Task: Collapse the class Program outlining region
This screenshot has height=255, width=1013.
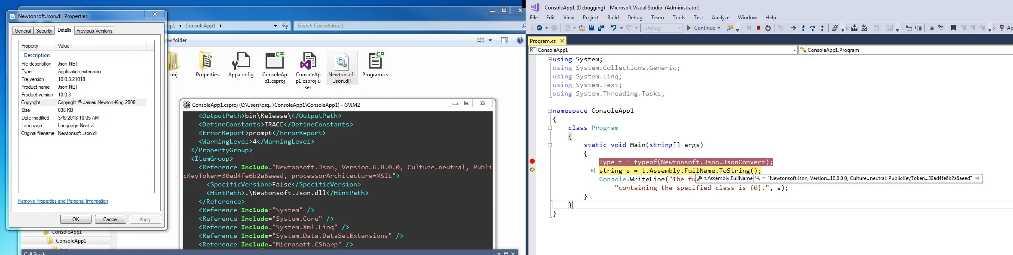Action: [x=550, y=128]
